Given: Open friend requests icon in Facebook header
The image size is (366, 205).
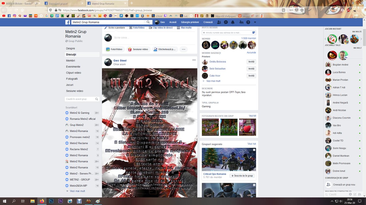Looking at the screenshot, I should click(219, 22).
